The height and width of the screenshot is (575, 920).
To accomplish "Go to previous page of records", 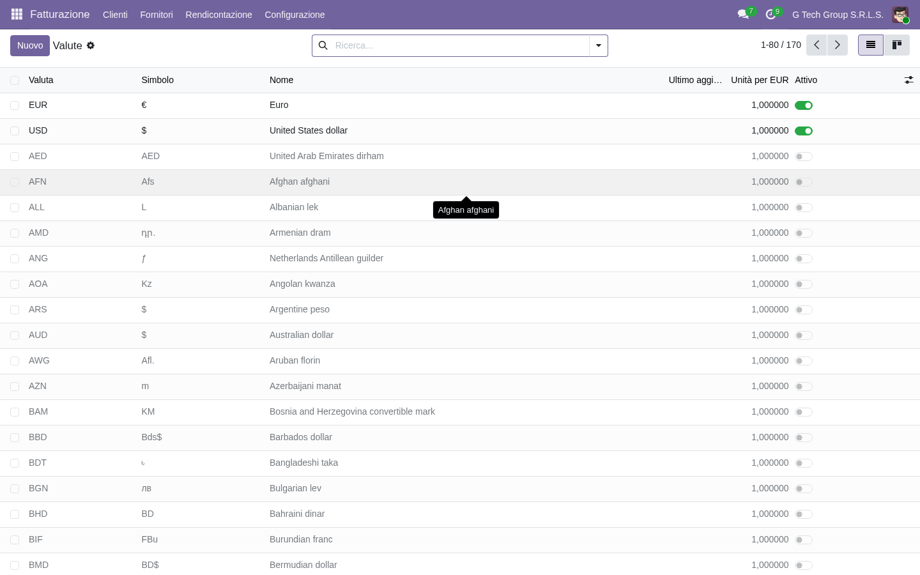I will tap(816, 45).
